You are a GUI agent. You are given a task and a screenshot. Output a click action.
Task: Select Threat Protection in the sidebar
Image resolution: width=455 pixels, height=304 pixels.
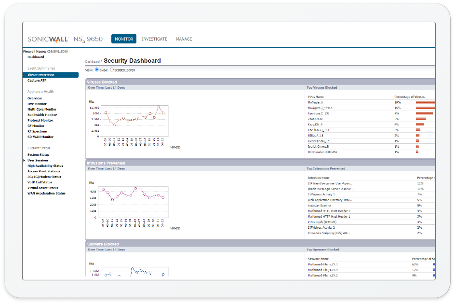tap(41, 75)
